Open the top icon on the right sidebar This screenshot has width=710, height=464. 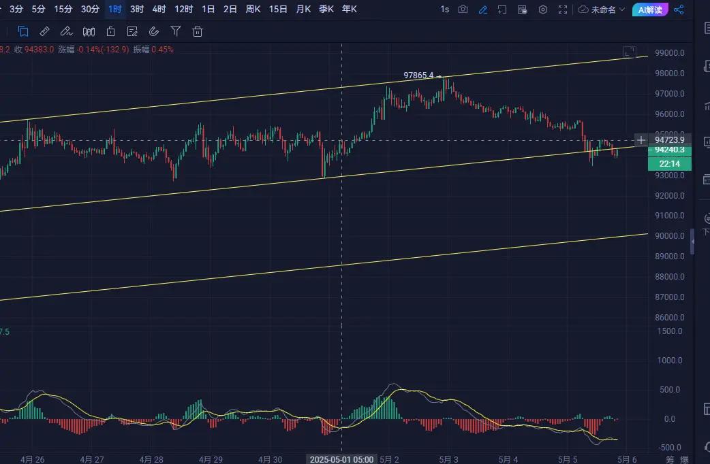(706, 29)
